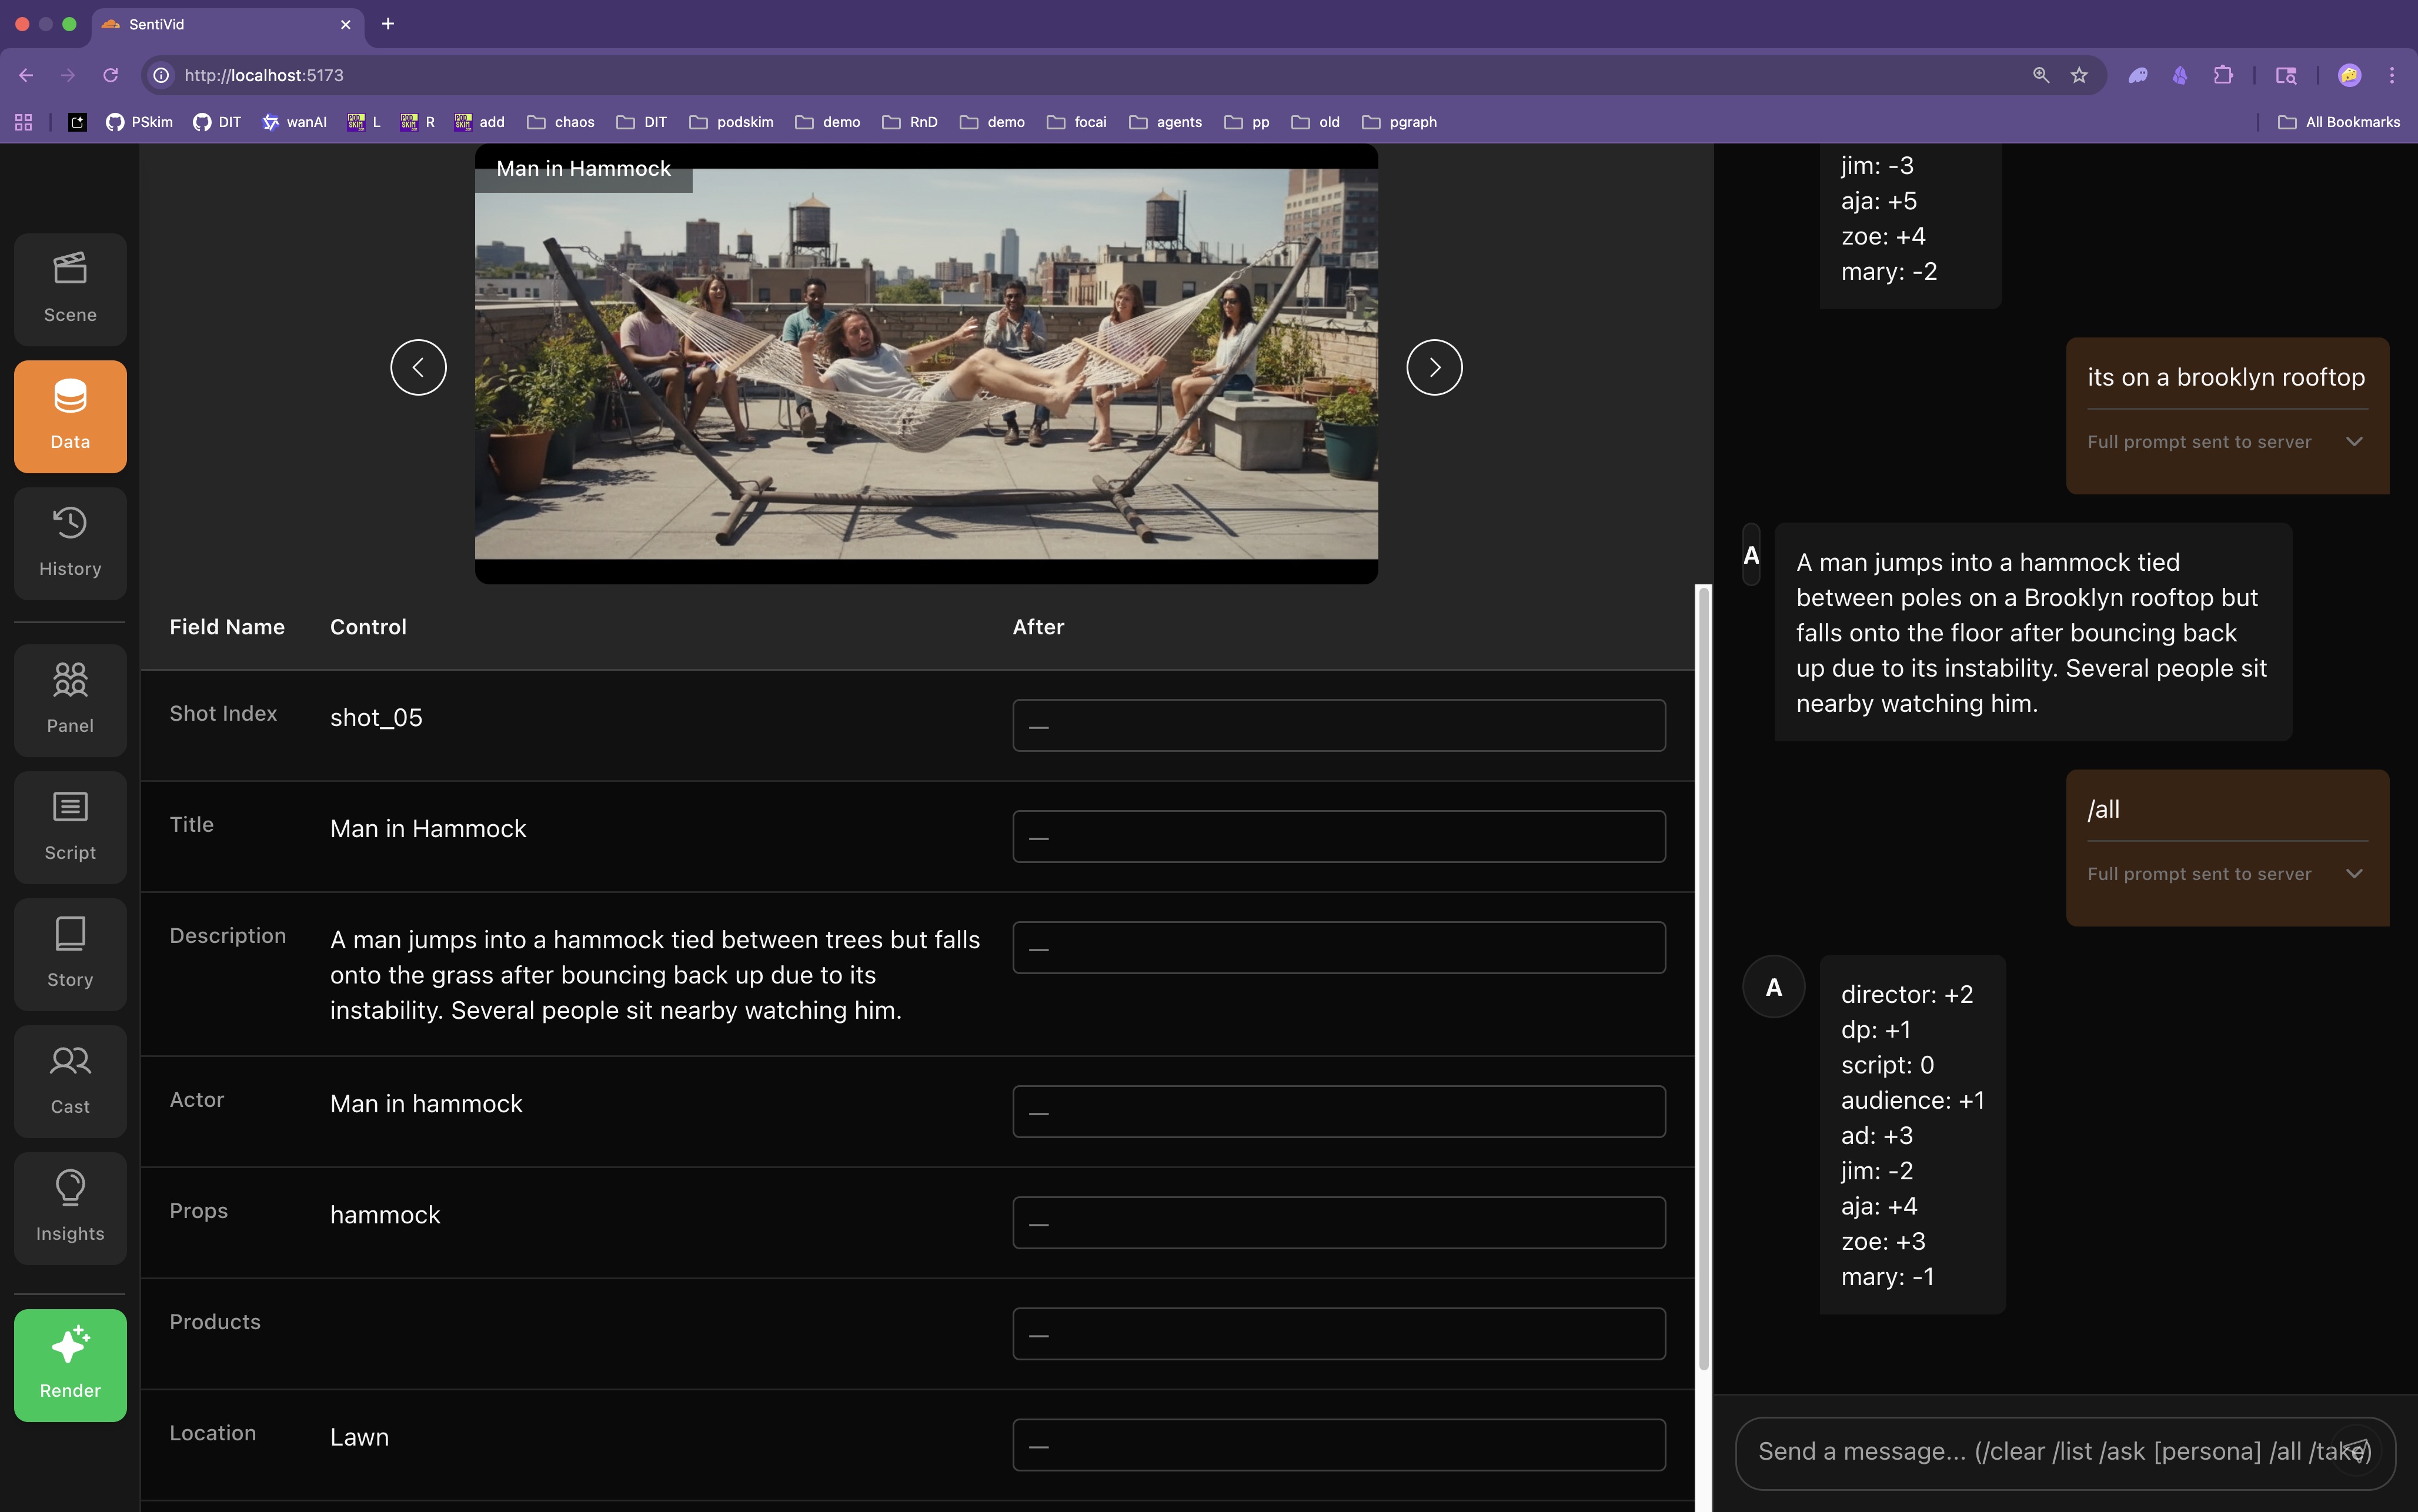Go to the next shot arrow
Image resolution: width=2418 pixels, height=1512 pixels.
pyautogui.click(x=1433, y=367)
